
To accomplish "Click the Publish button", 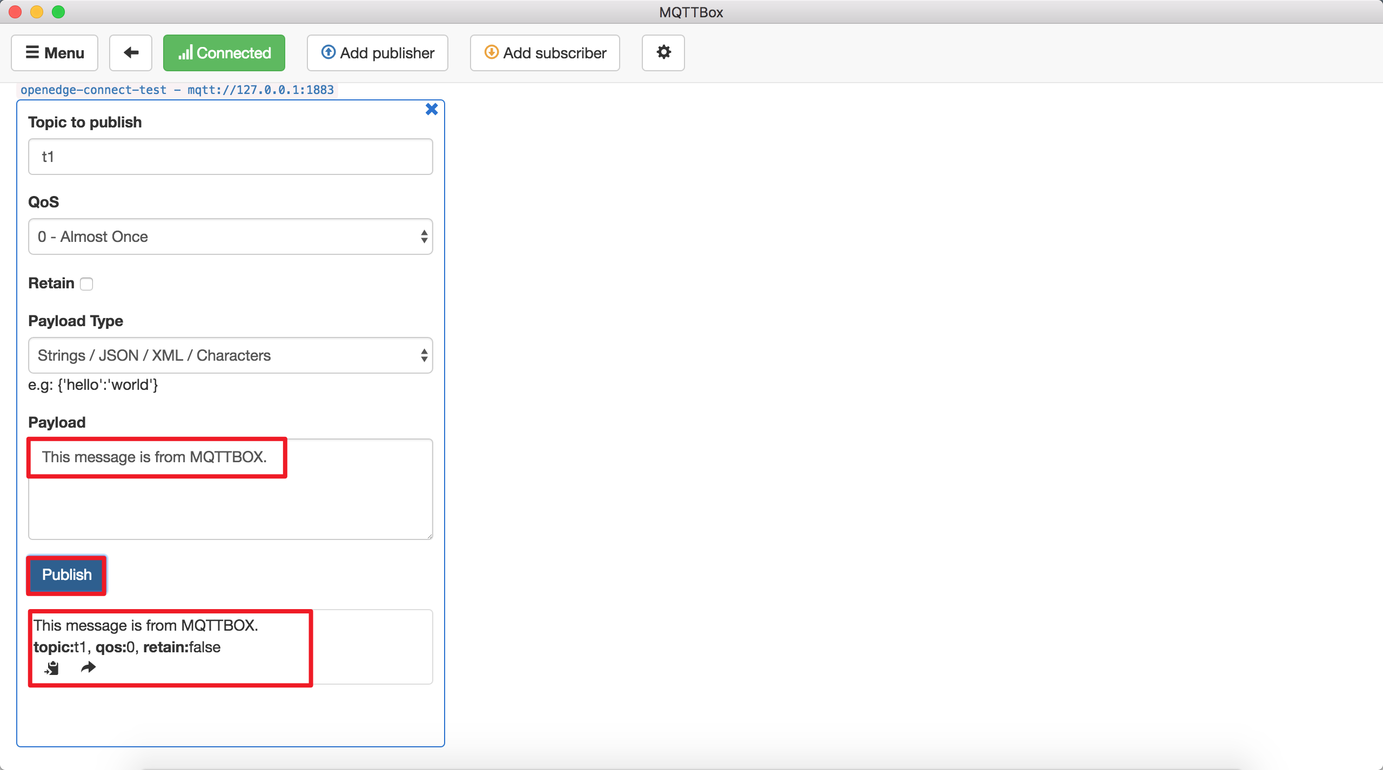I will 66,573.
